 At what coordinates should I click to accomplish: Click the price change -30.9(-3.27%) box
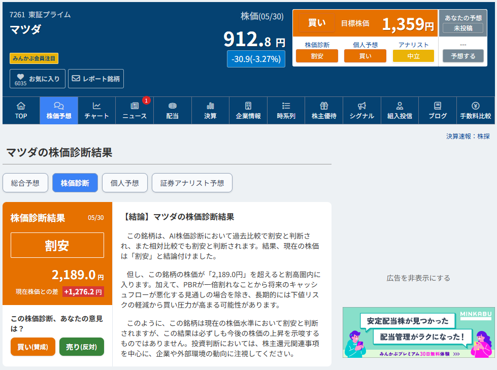(256, 59)
